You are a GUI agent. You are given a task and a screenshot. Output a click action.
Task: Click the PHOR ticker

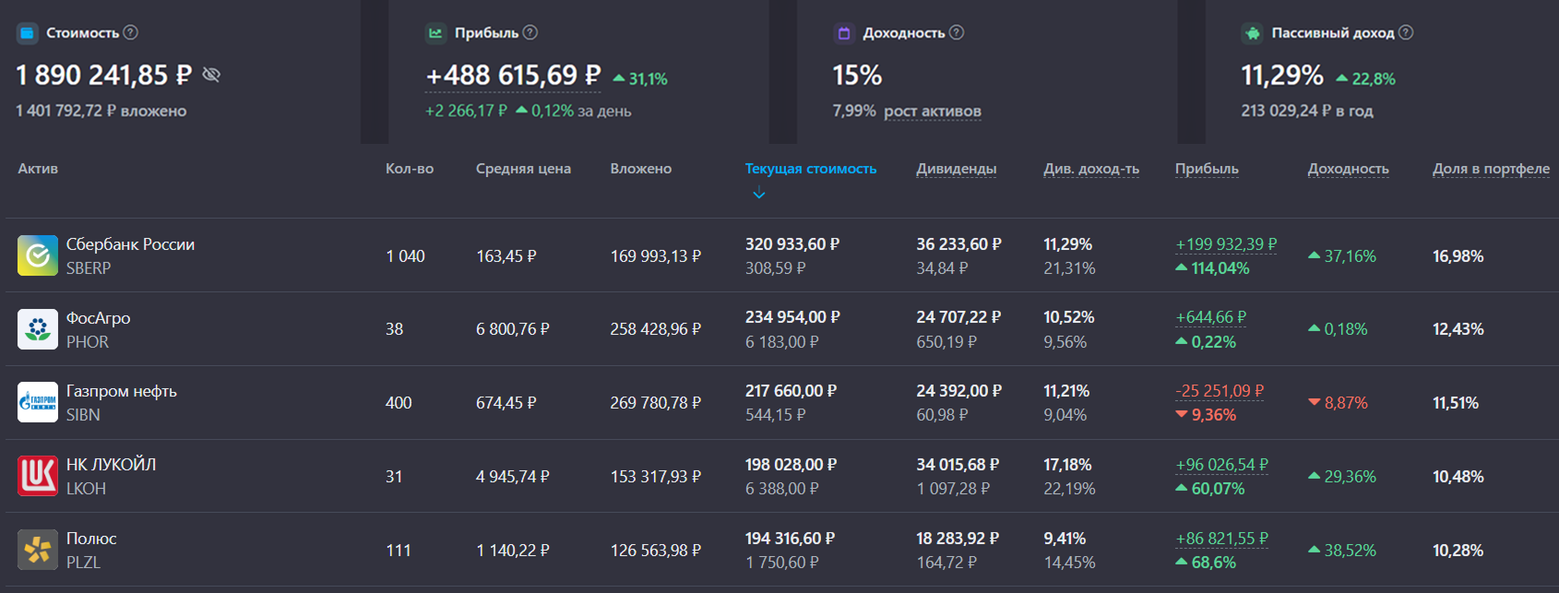coord(88,342)
